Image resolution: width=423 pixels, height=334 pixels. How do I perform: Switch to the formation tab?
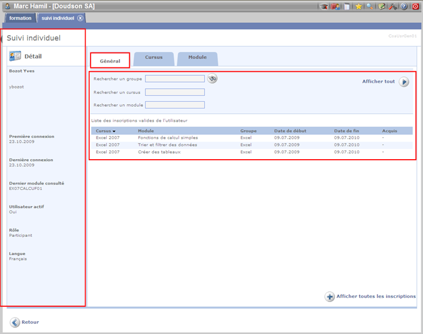pos(21,18)
